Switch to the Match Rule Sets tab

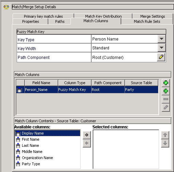(147, 21)
